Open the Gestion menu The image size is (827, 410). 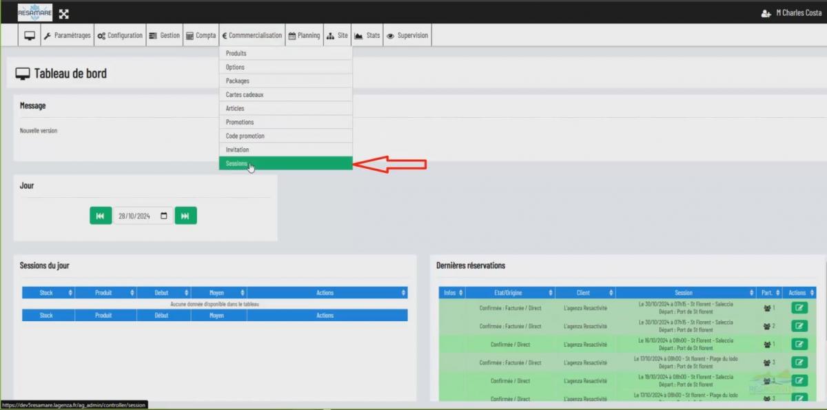click(x=164, y=36)
